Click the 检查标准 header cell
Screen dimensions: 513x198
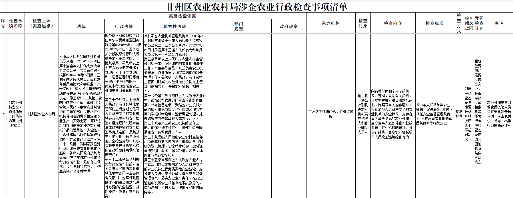click(x=434, y=23)
